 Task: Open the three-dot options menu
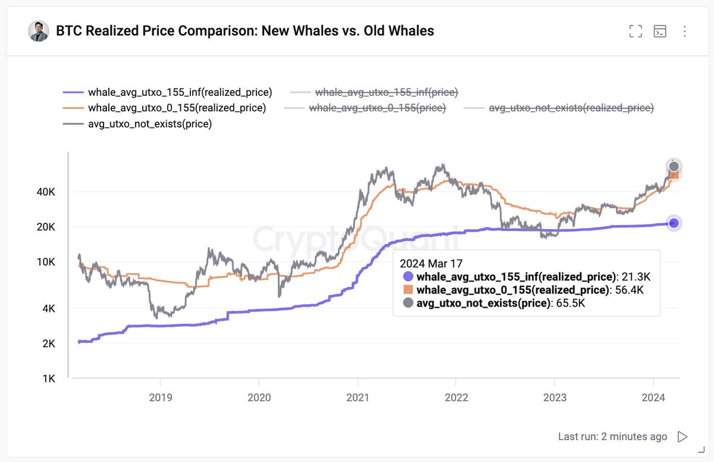pos(684,32)
